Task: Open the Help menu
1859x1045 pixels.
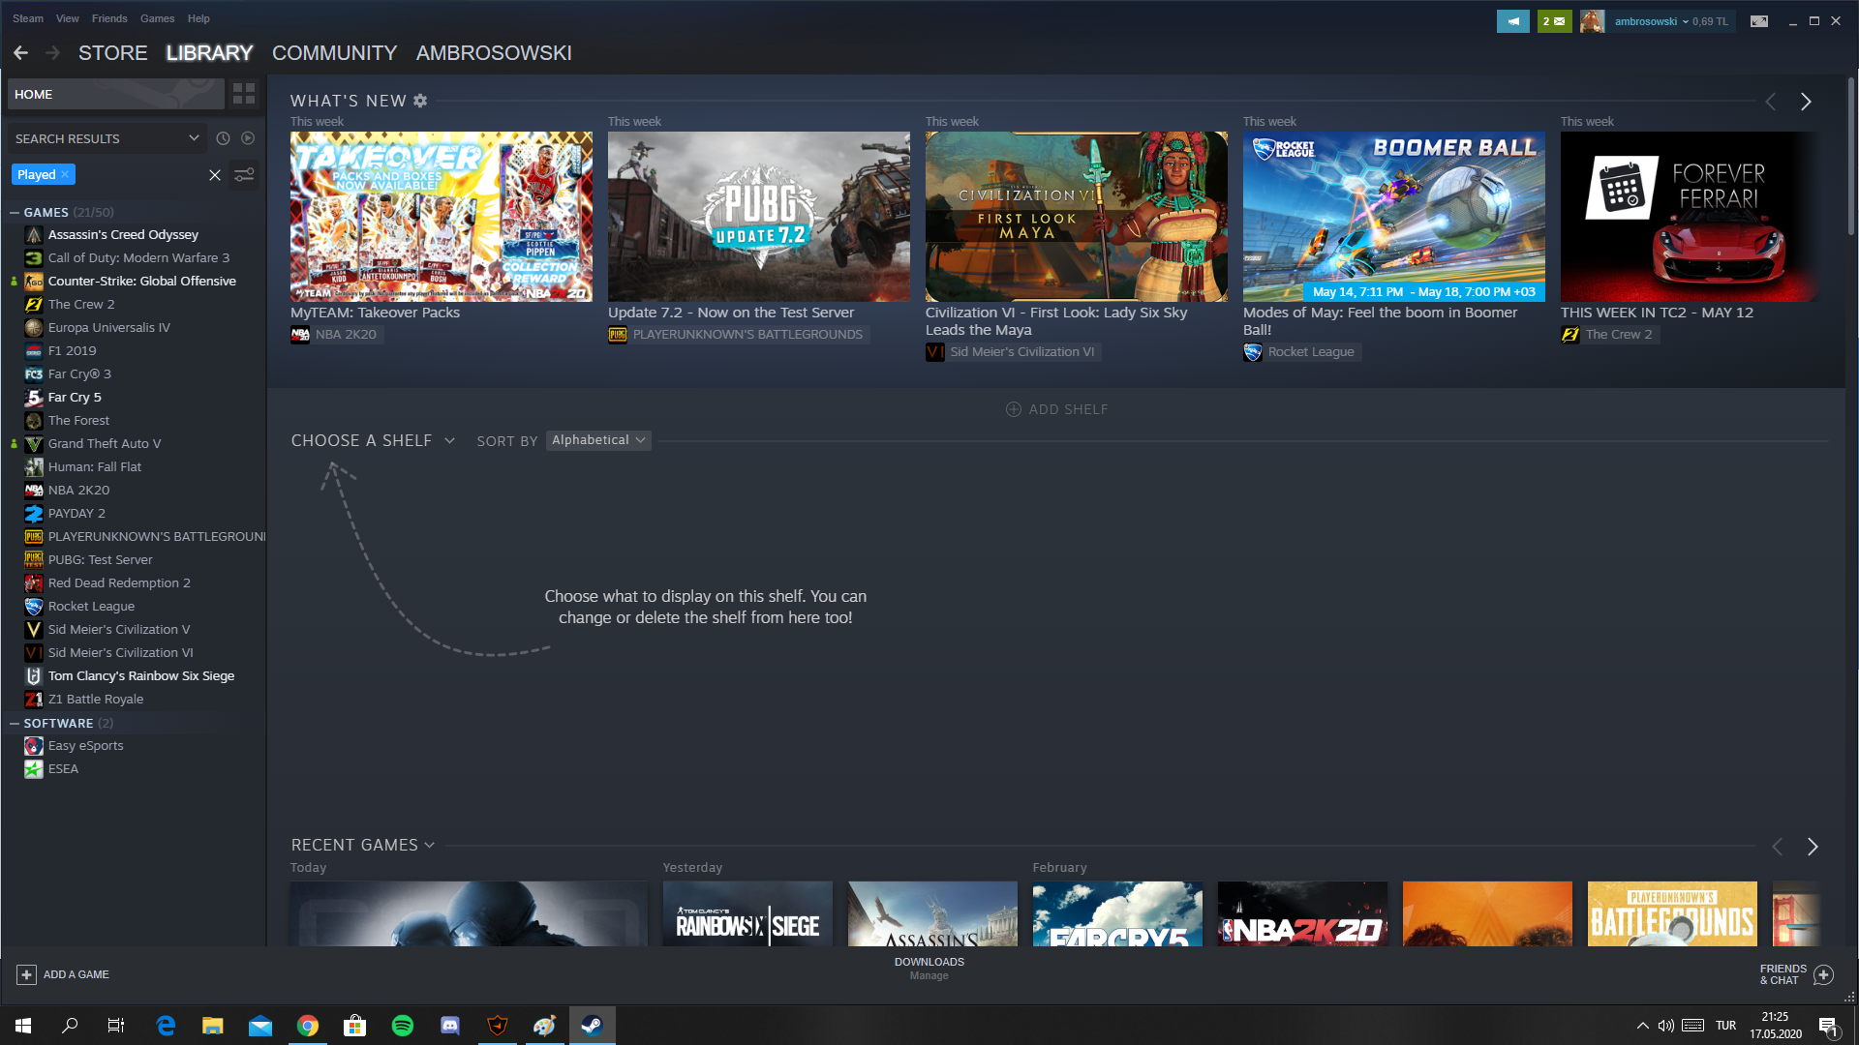Action: pyautogui.click(x=198, y=18)
